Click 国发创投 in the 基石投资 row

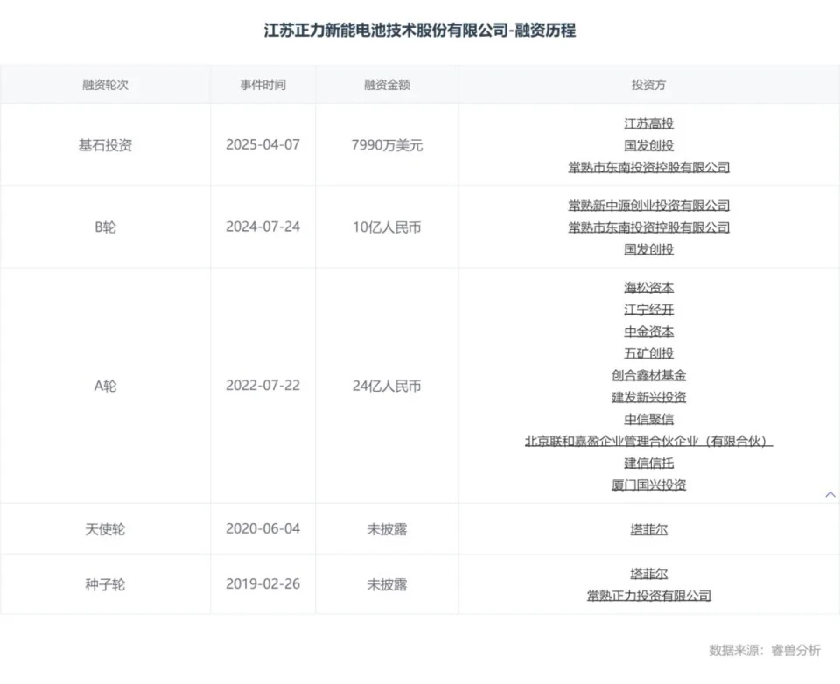point(648,145)
